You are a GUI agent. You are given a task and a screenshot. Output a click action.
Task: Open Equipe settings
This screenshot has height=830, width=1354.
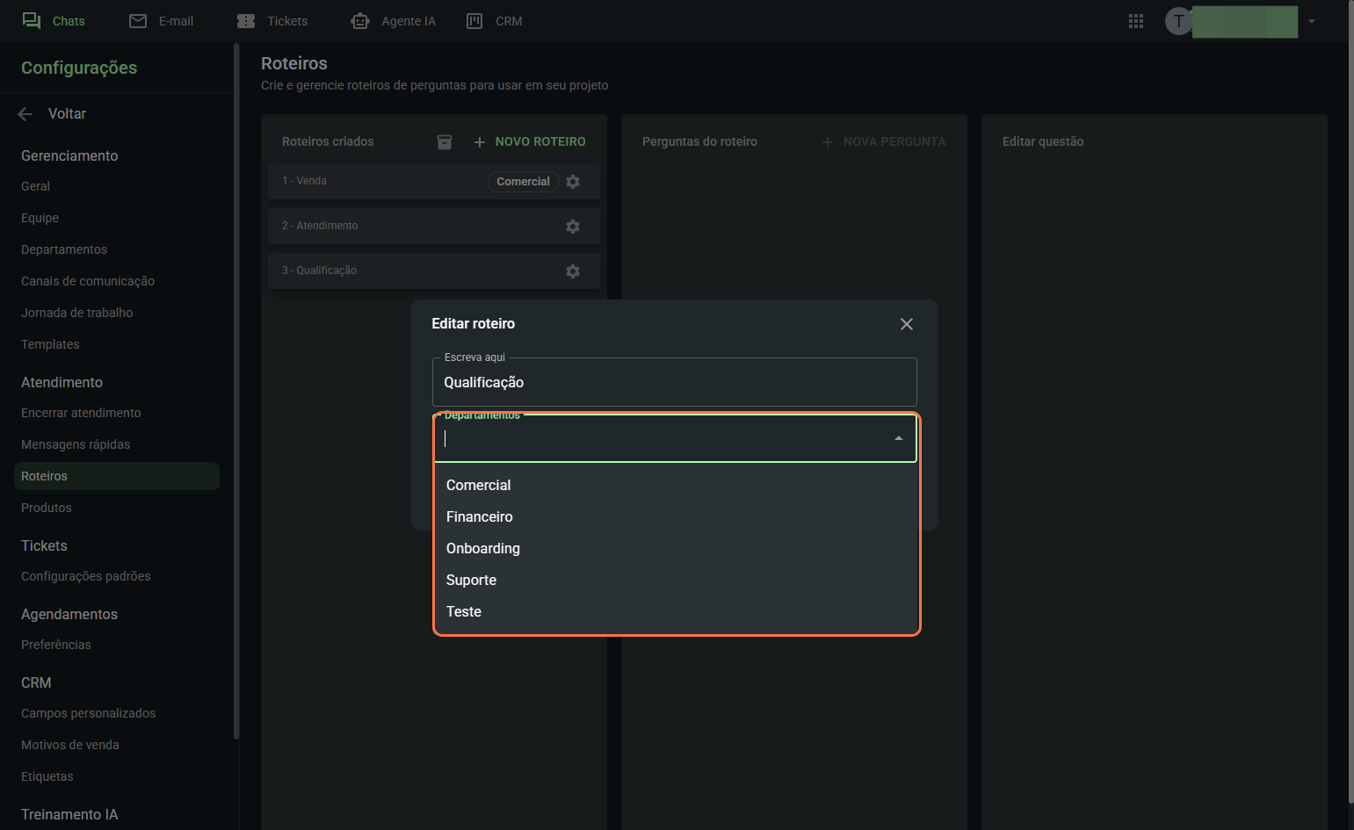pyautogui.click(x=40, y=218)
